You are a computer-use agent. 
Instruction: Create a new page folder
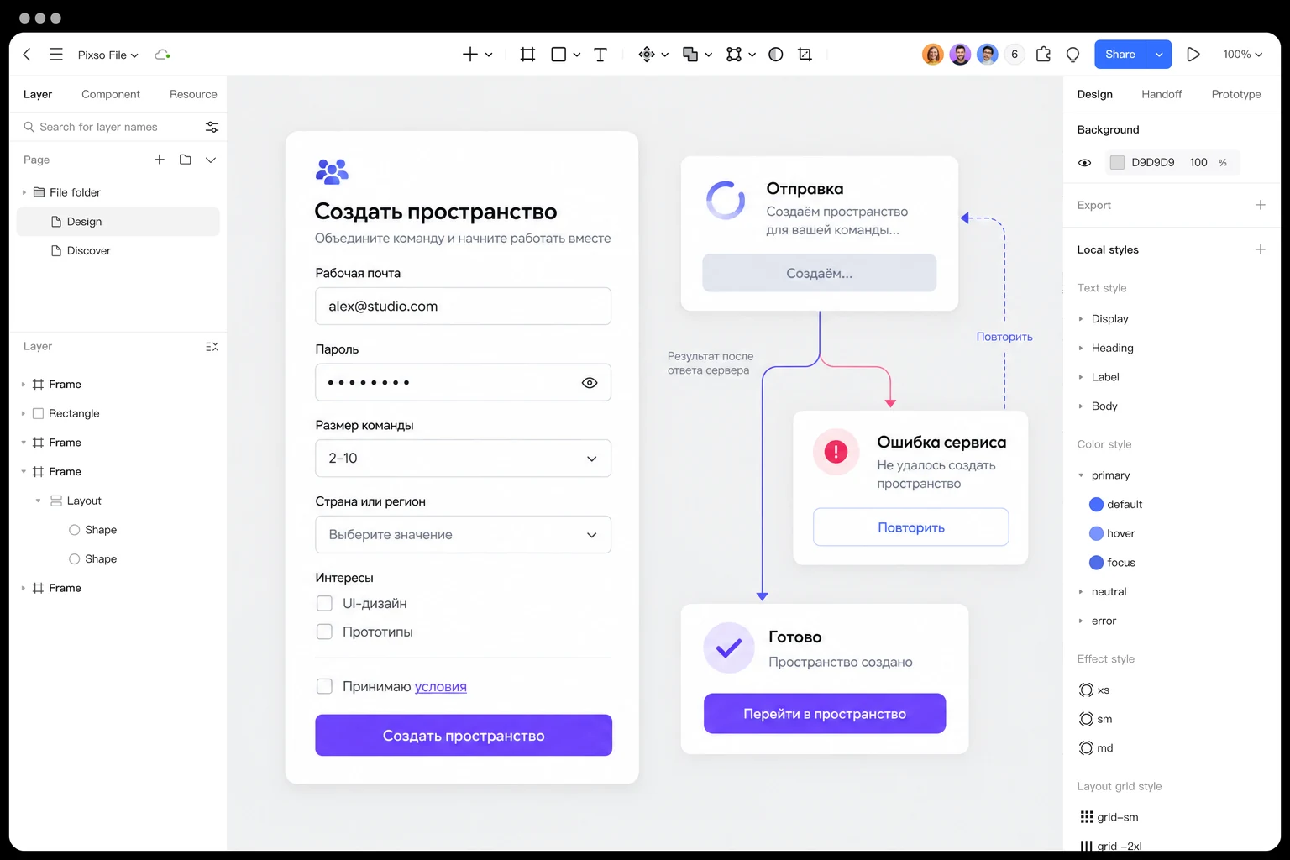coord(186,160)
